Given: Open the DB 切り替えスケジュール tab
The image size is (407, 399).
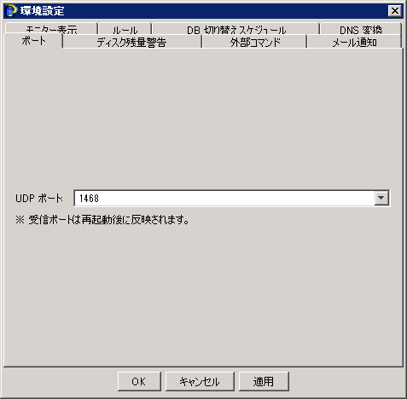Looking at the screenshot, I should click(x=236, y=29).
